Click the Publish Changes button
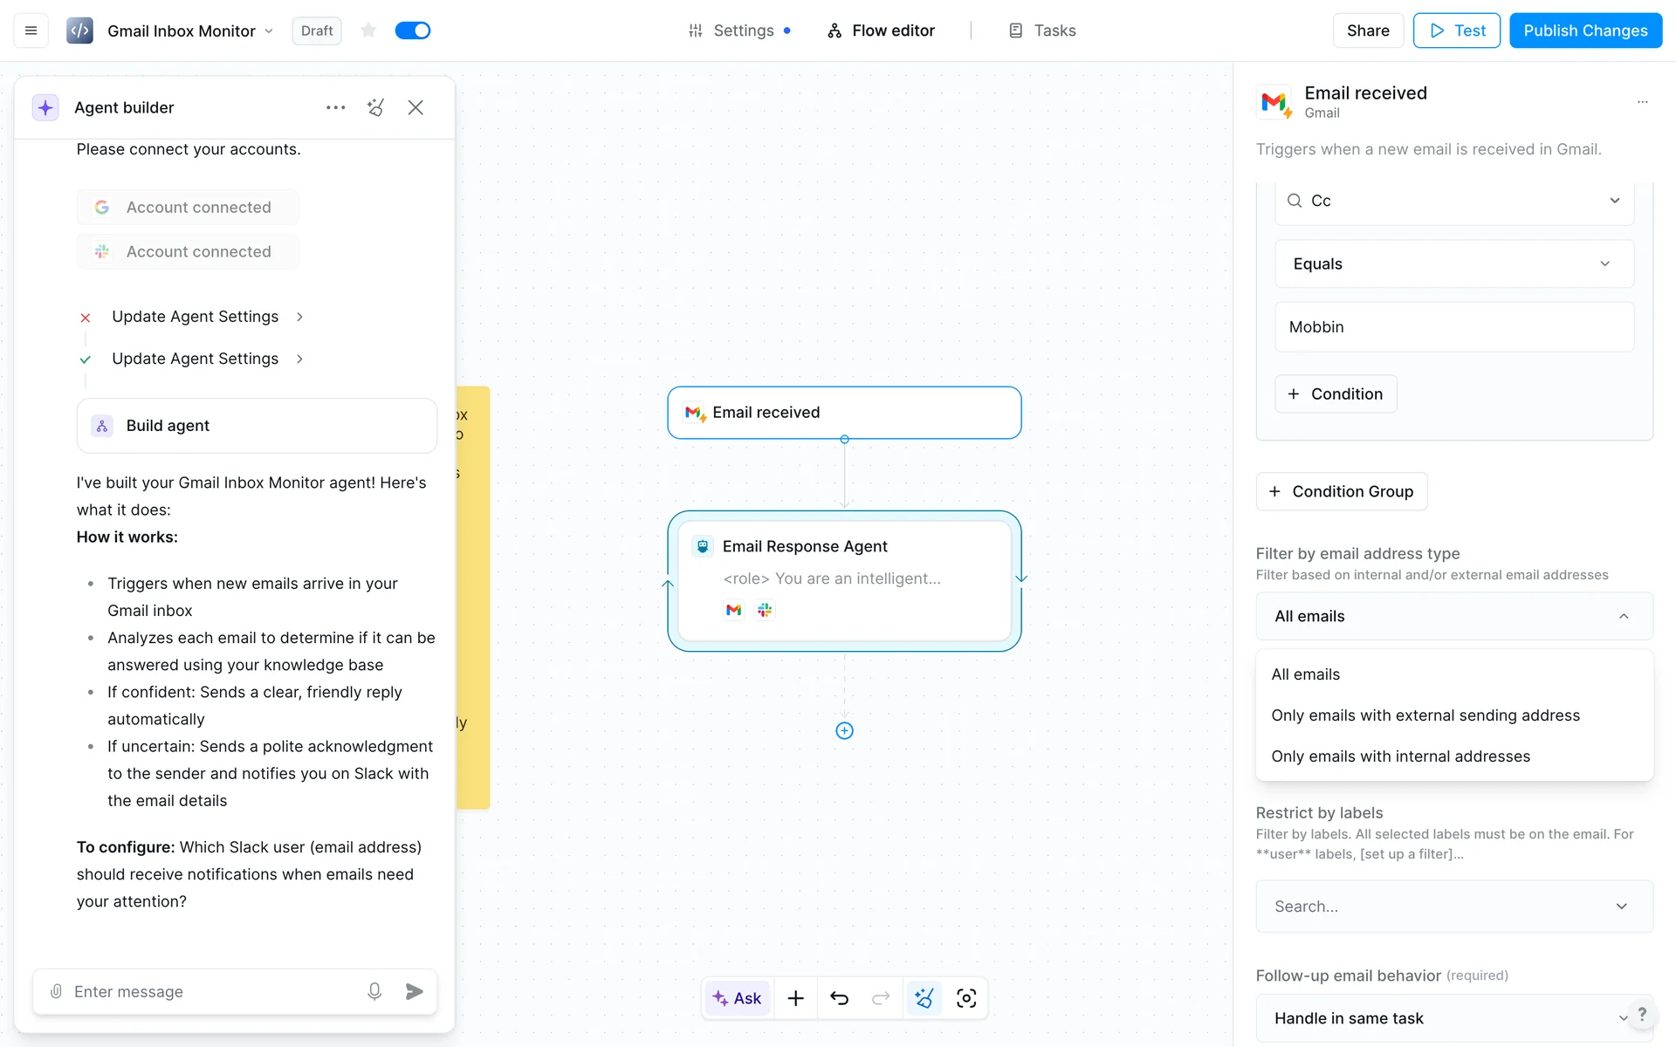The width and height of the screenshot is (1676, 1047). click(x=1584, y=31)
